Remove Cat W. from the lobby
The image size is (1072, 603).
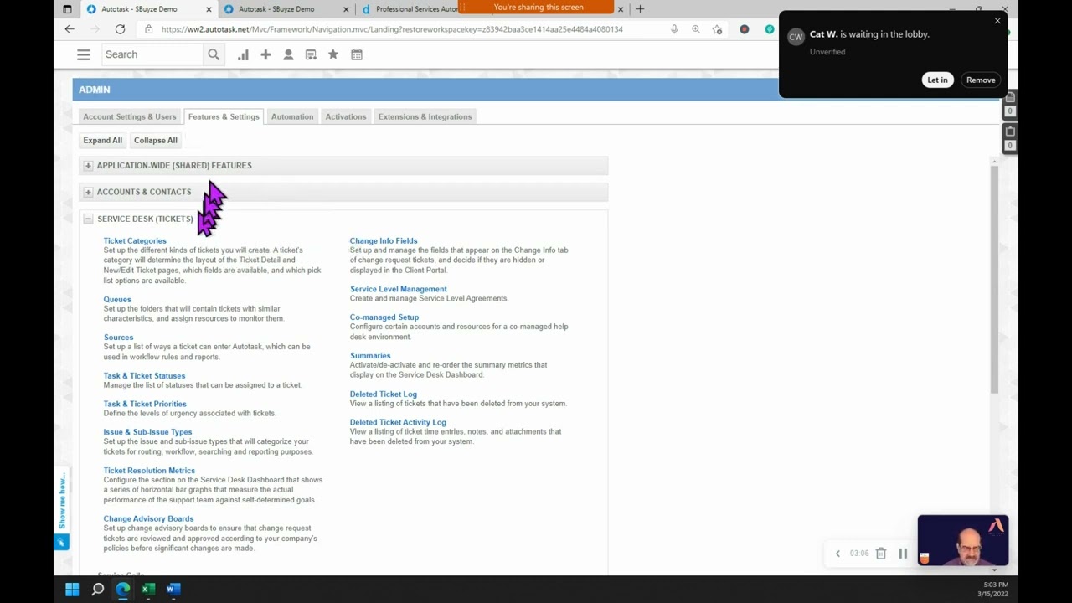[x=981, y=80]
